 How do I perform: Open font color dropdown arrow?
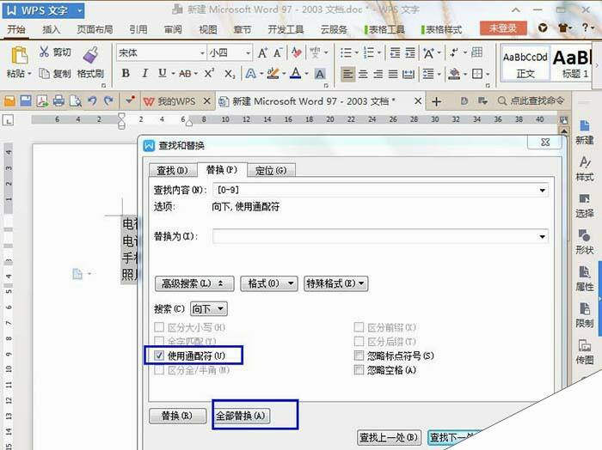coord(306,73)
